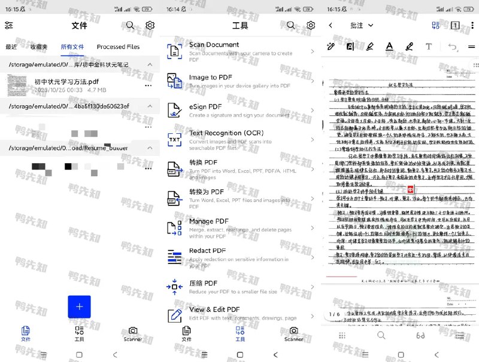
Task: Open more options for 初中状元学习方法.pdf
Action: pos(148,85)
